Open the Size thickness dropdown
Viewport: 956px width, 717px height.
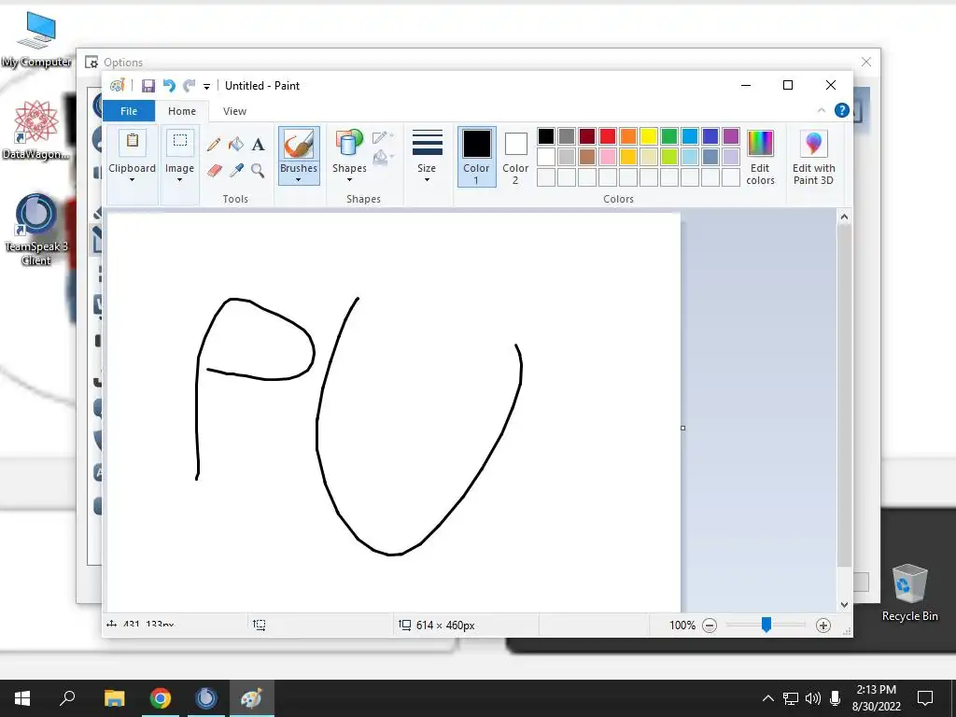pyautogui.click(x=427, y=157)
